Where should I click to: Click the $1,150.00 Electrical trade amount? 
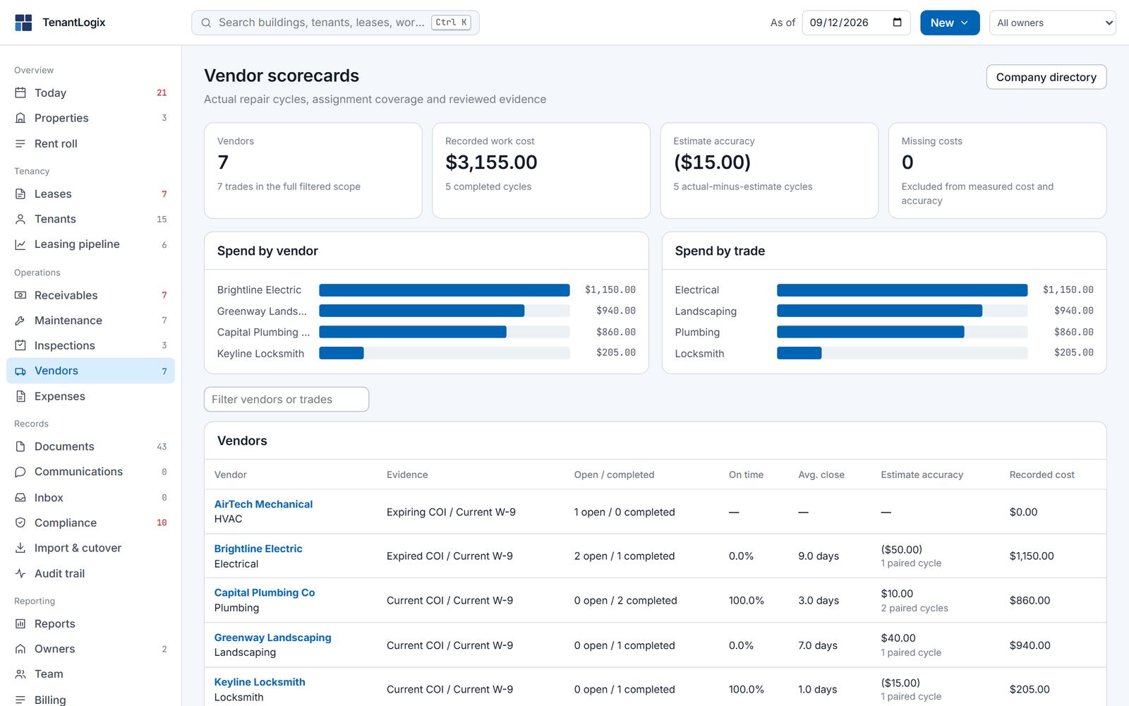point(1068,290)
